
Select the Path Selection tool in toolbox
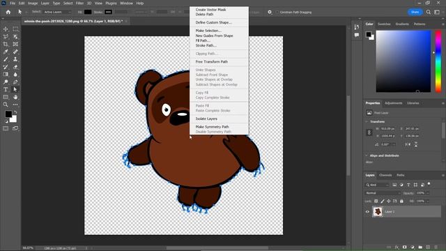(x=15, y=89)
